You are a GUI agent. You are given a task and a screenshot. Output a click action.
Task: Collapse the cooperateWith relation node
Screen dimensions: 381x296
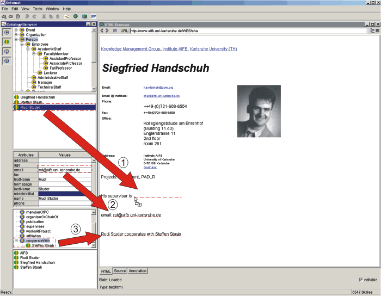[16, 241]
